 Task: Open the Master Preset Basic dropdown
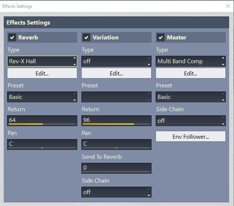[191, 97]
